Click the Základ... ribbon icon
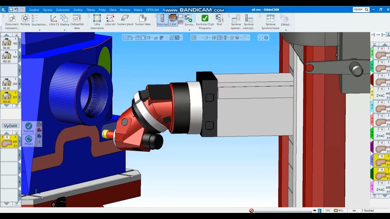390x219 pixels. tap(286, 20)
